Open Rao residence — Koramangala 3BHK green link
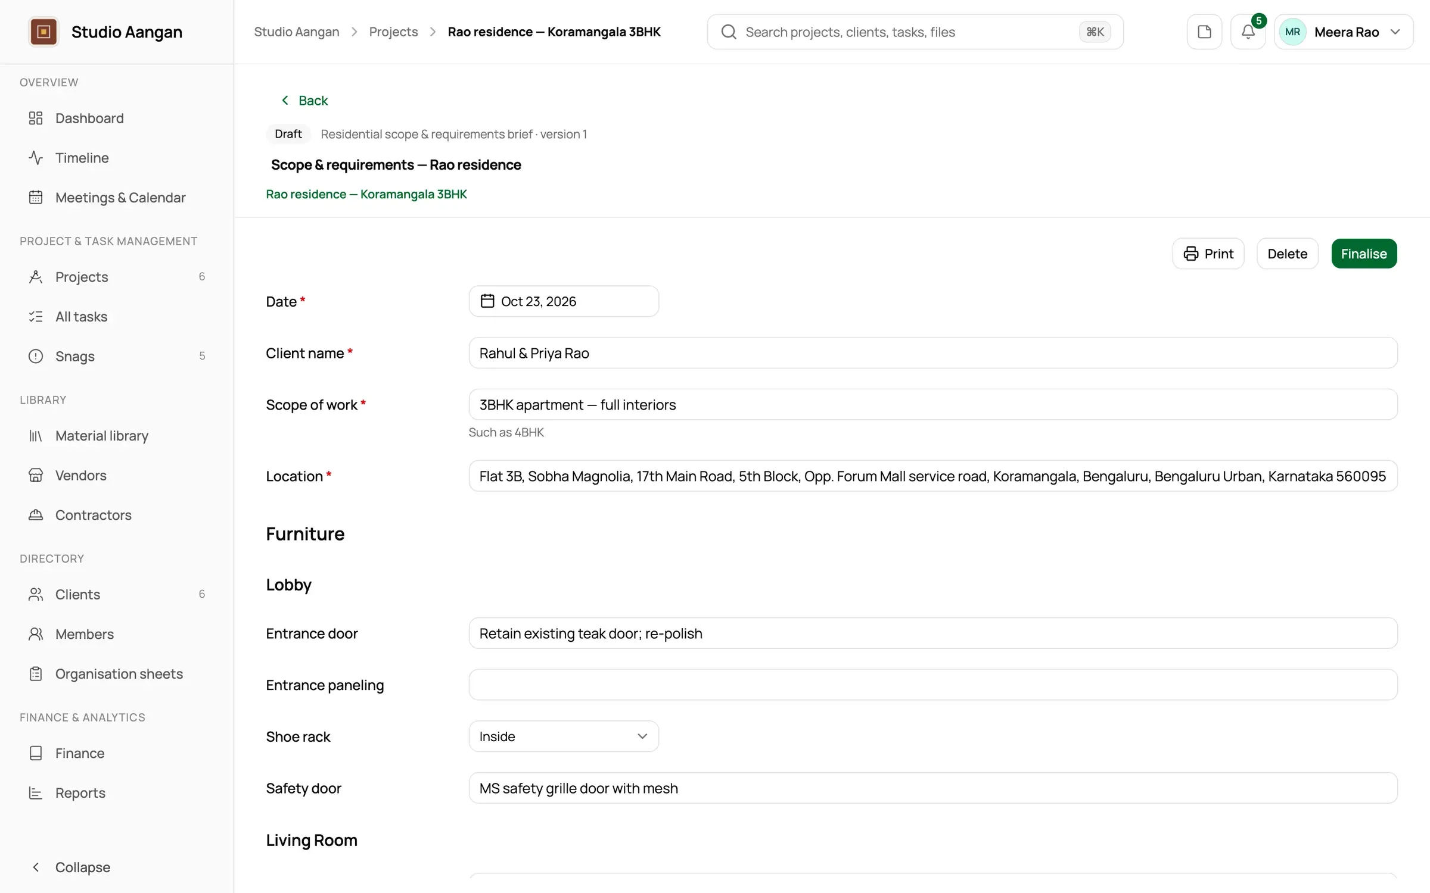This screenshot has height=893, width=1430. [x=366, y=194]
